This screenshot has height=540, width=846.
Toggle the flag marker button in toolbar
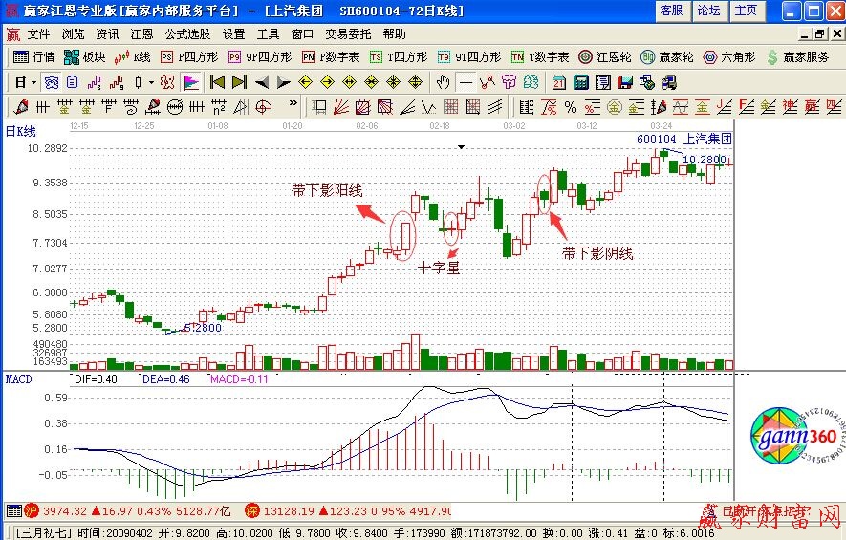tap(190, 82)
